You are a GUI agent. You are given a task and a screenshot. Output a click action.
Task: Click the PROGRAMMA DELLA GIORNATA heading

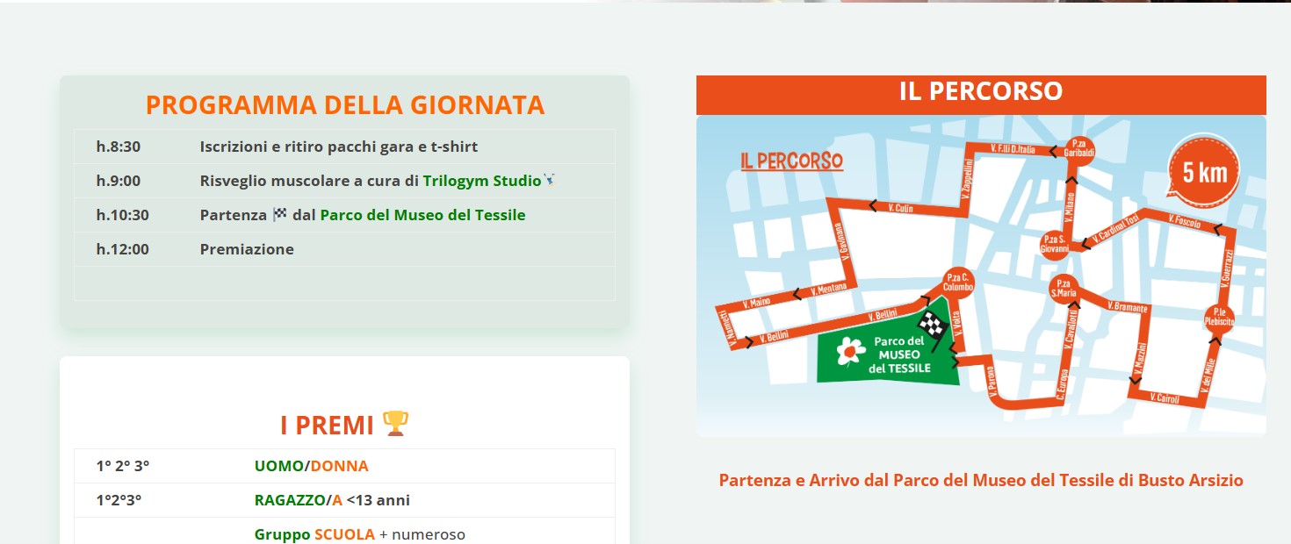click(345, 104)
